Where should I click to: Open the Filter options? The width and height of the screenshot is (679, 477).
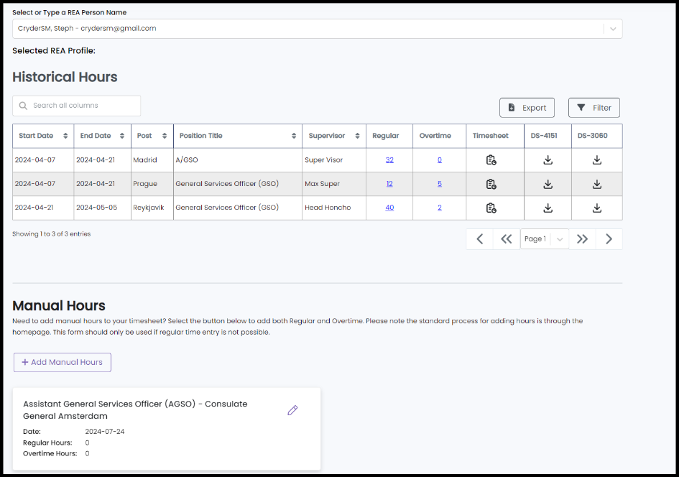click(594, 108)
